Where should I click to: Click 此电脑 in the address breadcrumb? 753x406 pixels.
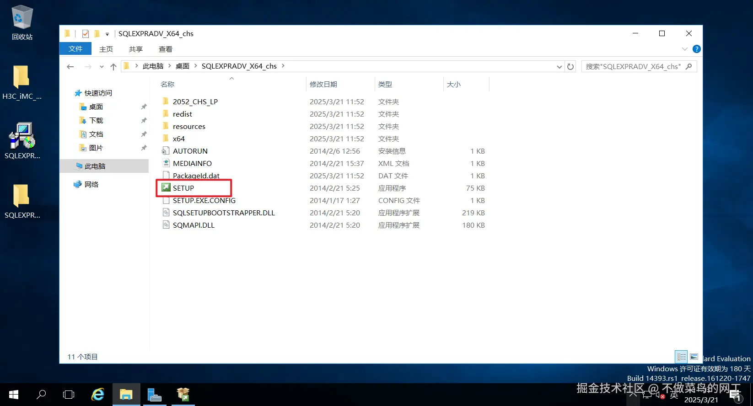click(x=153, y=66)
